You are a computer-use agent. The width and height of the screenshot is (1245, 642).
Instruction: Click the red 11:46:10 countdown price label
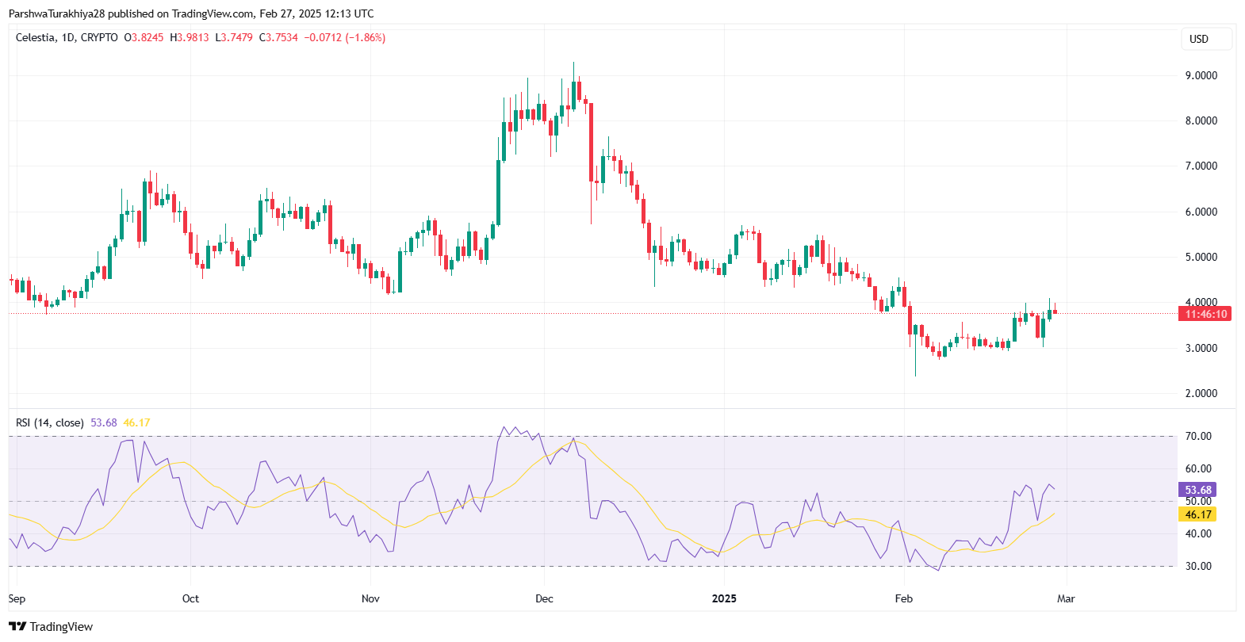point(1205,314)
